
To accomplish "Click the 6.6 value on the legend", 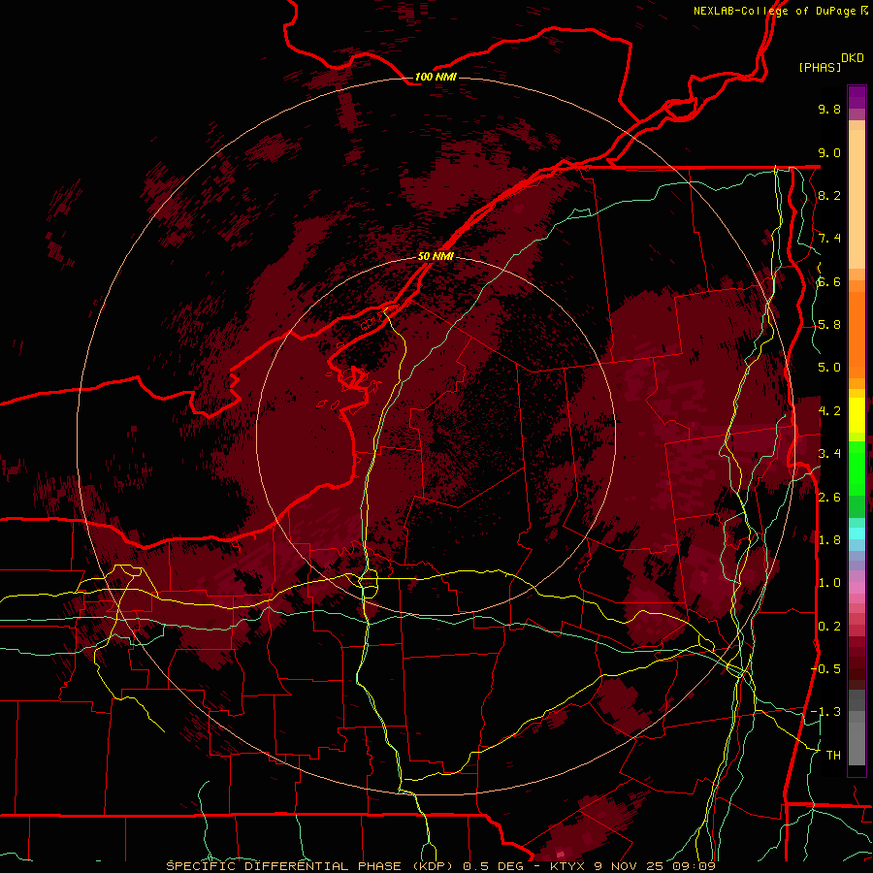I will coord(829,281).
